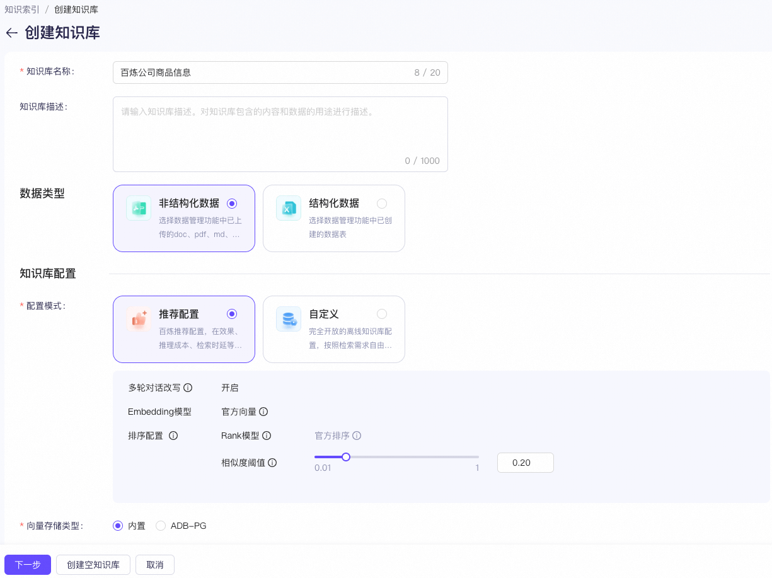This screenshot has height=578, width=772.
Task: Click the 下一步 button
Action: 28,565
